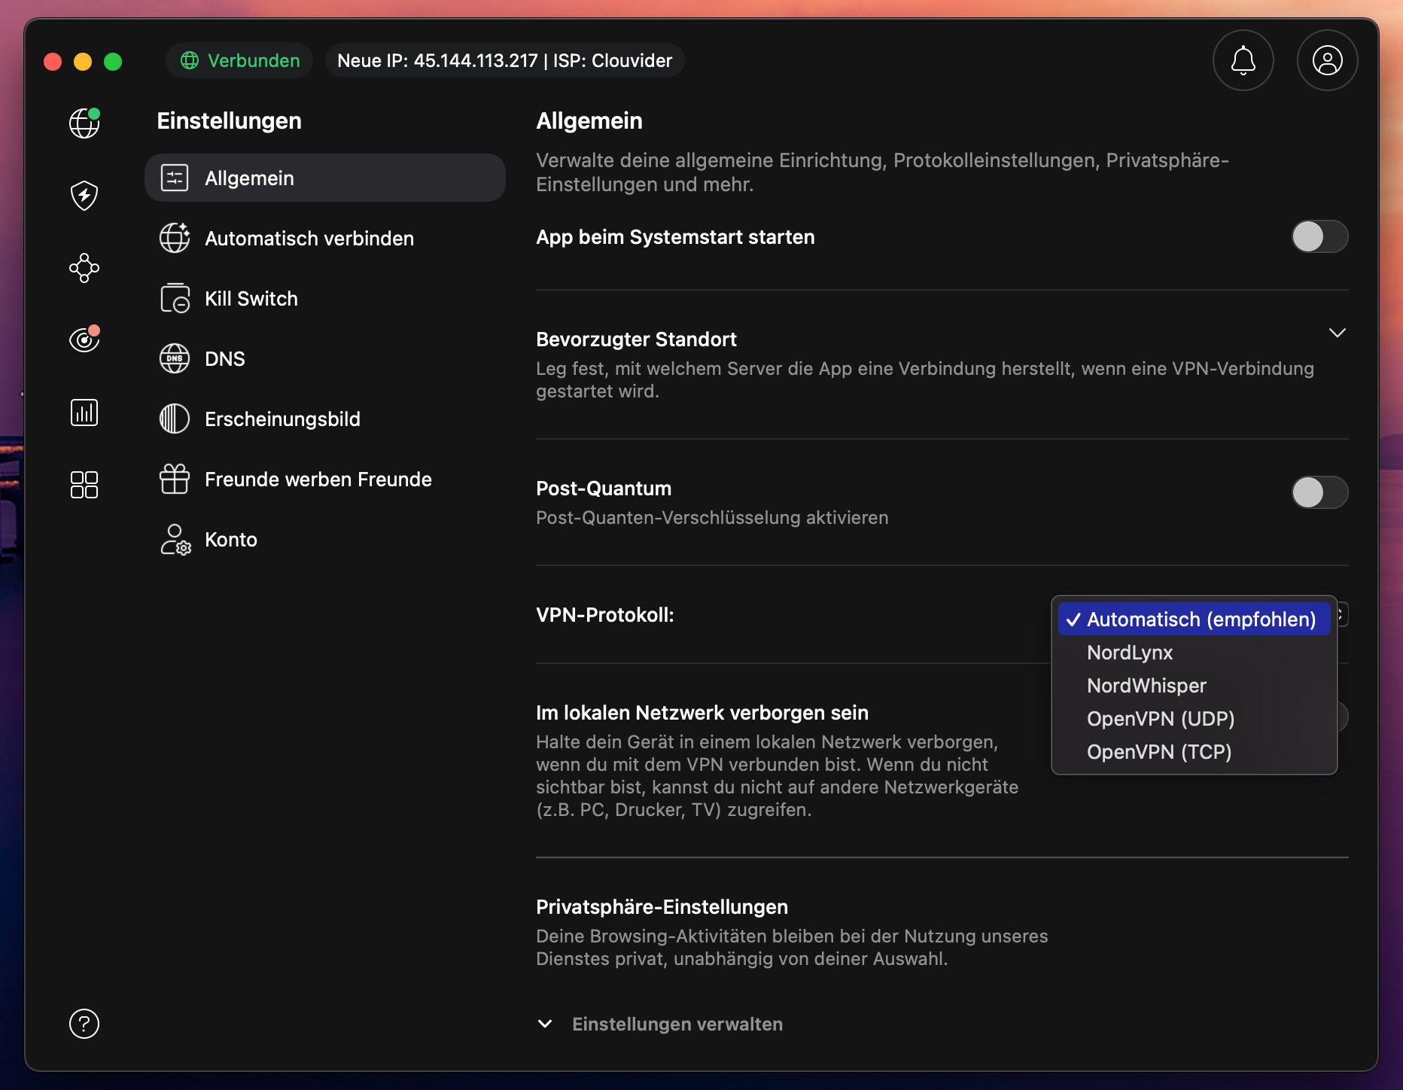Enable App beim Systemstart starten
The image size is (1403, 1090).
tap(1319, 236)
